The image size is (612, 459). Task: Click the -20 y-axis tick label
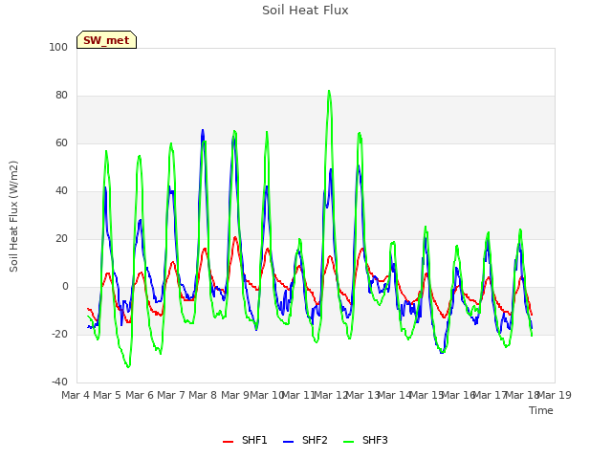[59, 334]
